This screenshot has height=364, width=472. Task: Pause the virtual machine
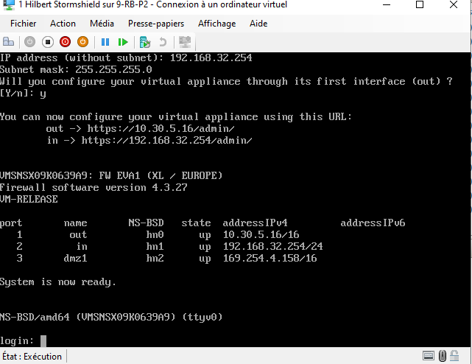pyautogui.click(x=105, y=42)
